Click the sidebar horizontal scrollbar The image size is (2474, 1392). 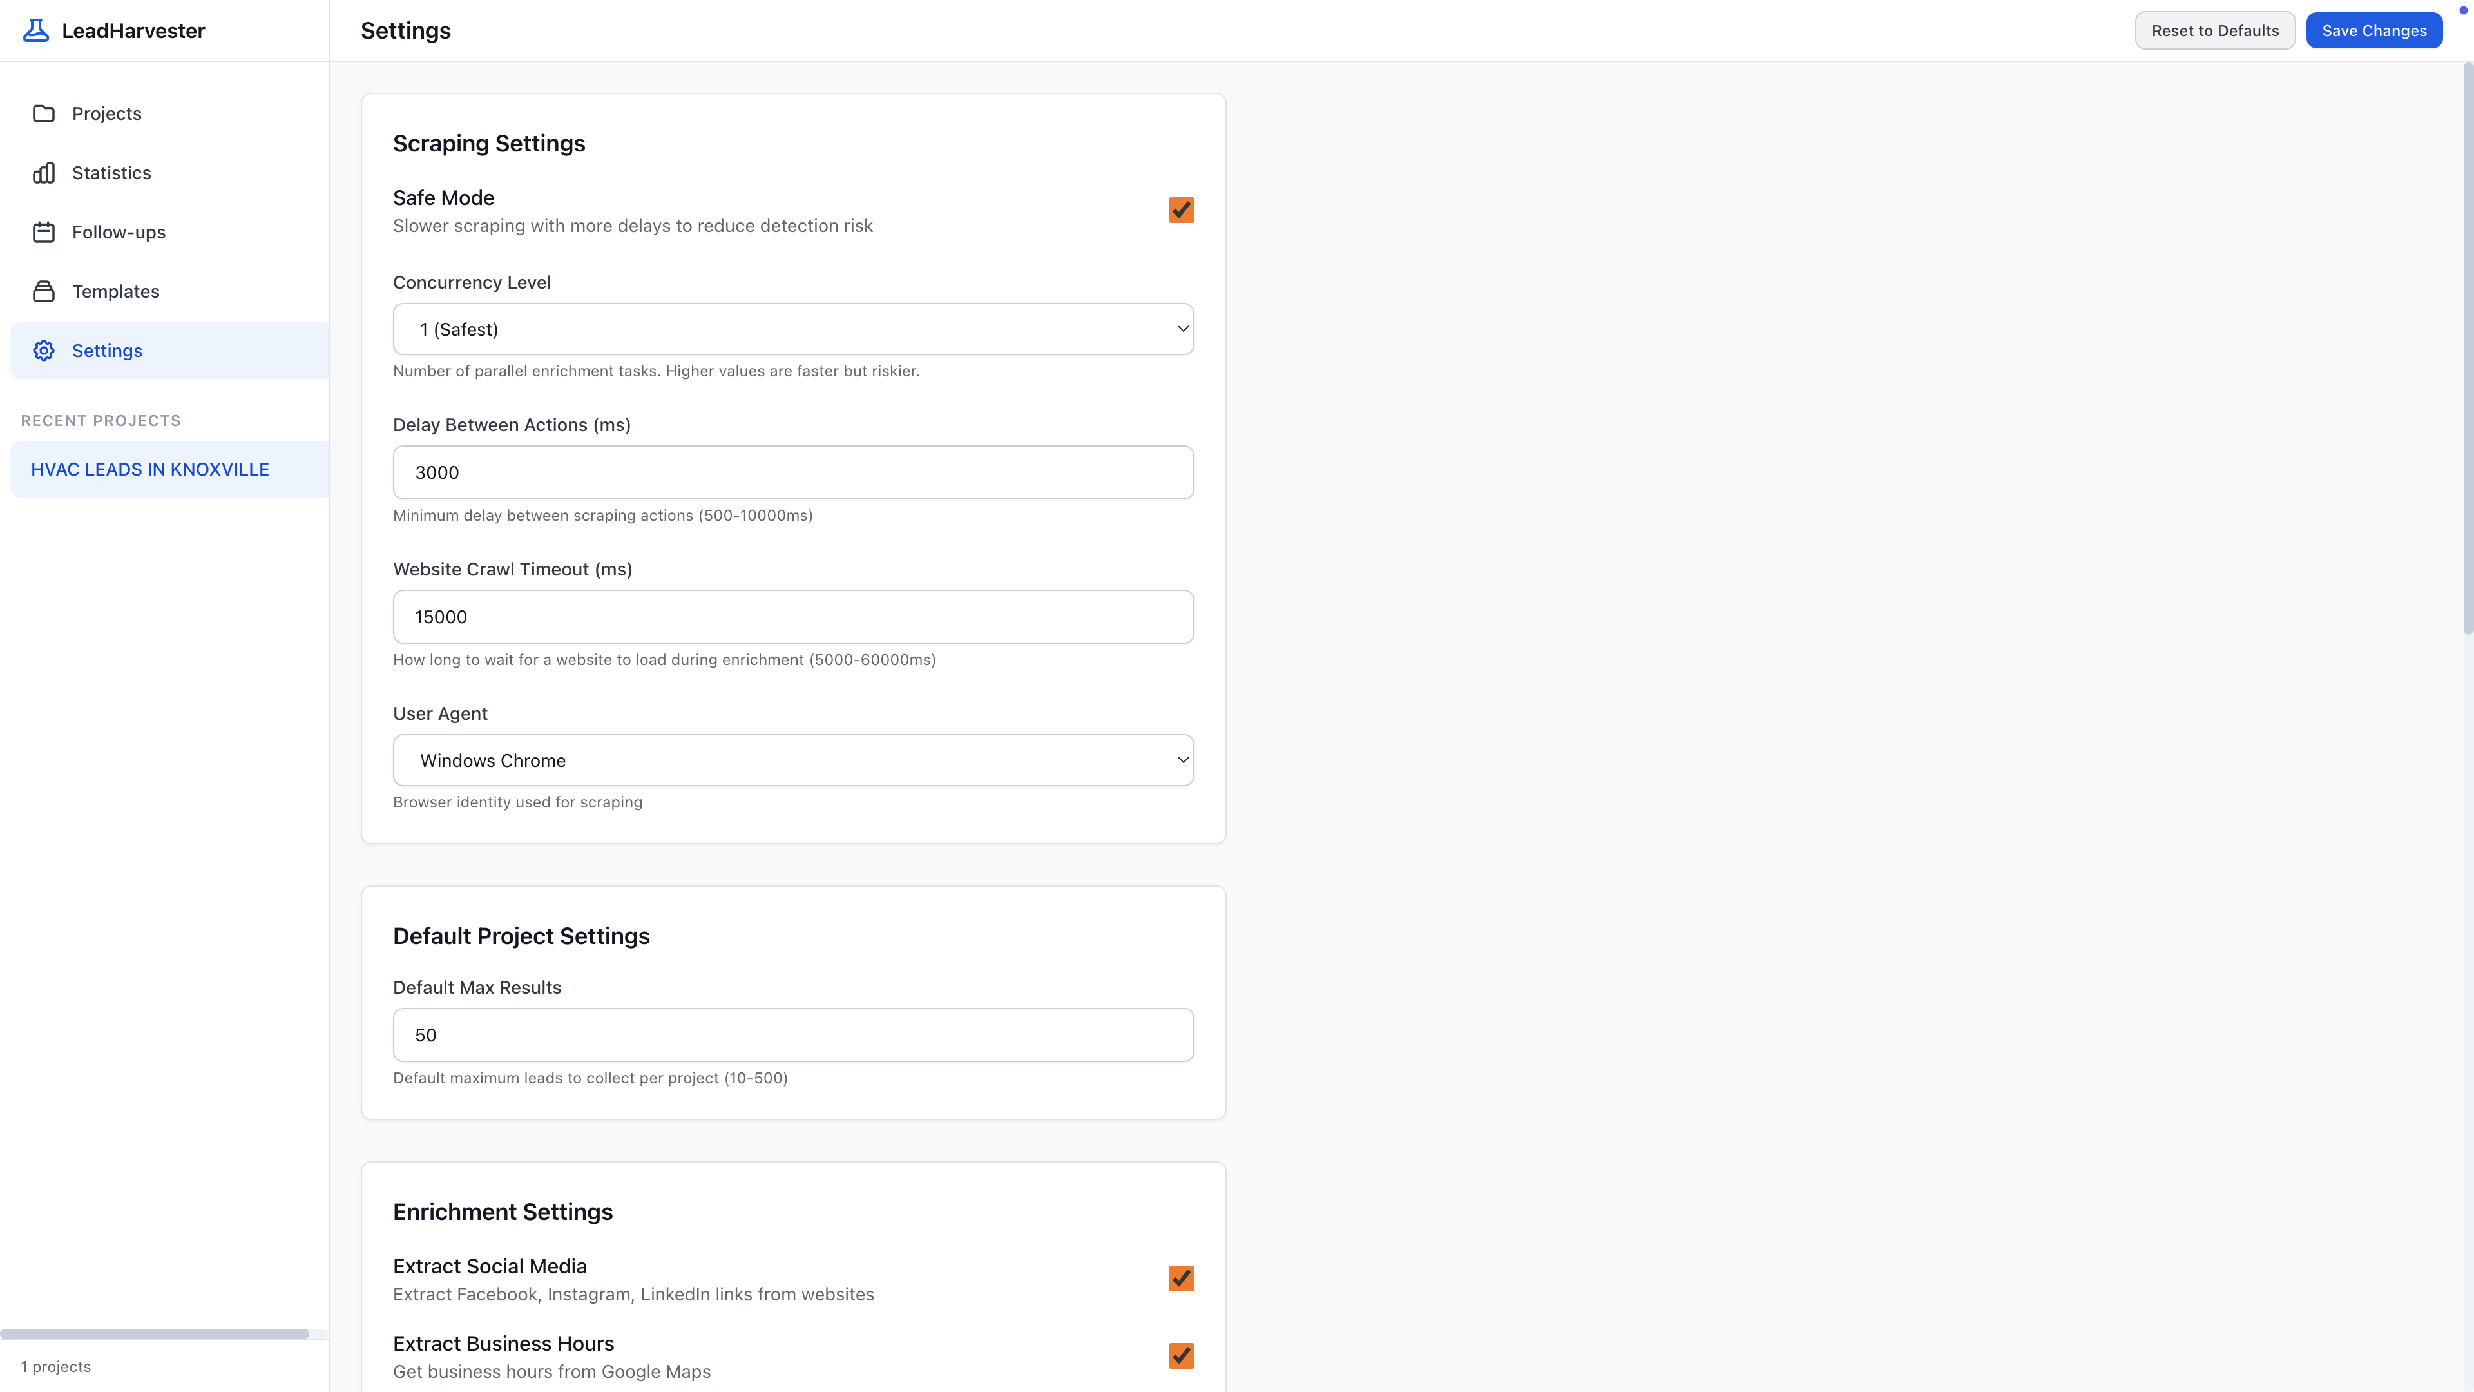(154, 1333)
